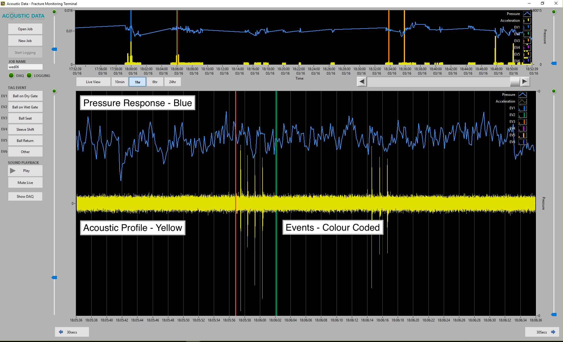563x342 pixels.
Task: Tag a Ball Seat event
Action: (25, 118)
